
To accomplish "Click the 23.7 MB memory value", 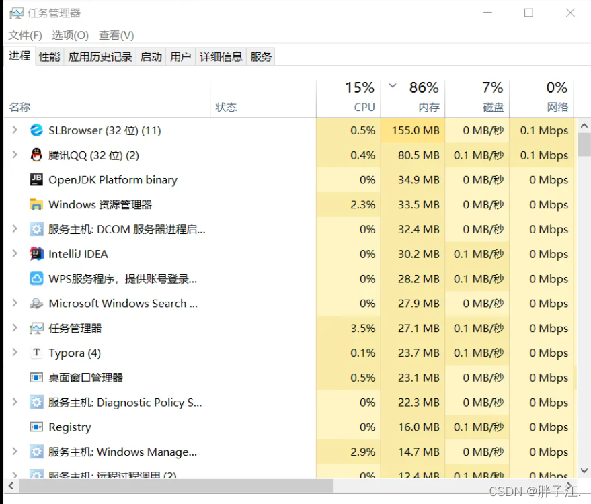I will tap(419, 353).
